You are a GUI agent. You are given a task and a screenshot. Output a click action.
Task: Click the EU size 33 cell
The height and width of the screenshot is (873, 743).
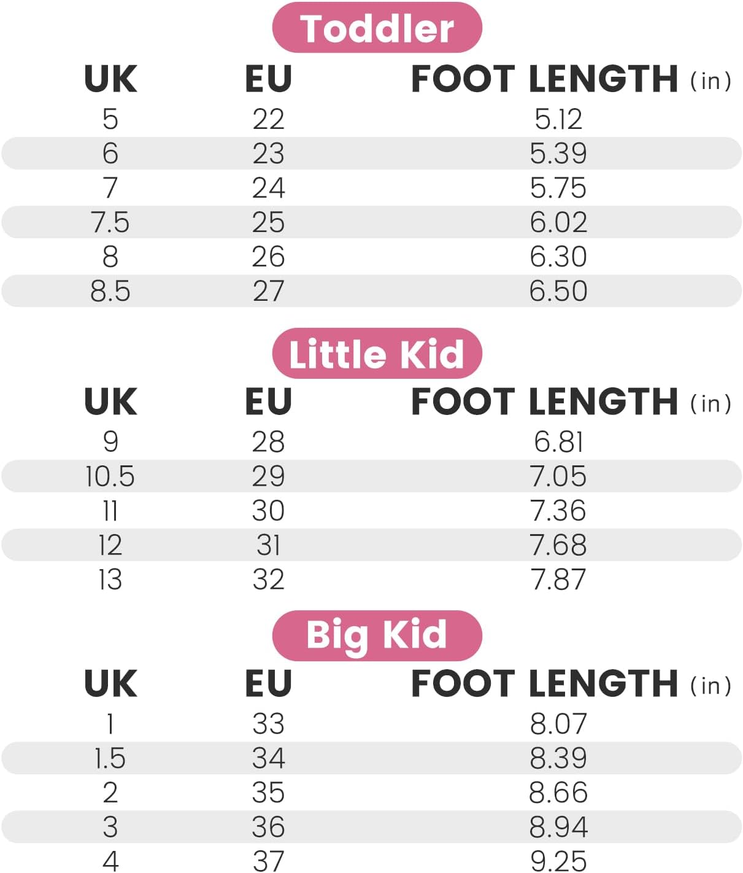pyautogui.click(x=268, y=724)
